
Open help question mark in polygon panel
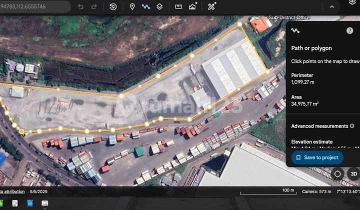coord(349,30)
